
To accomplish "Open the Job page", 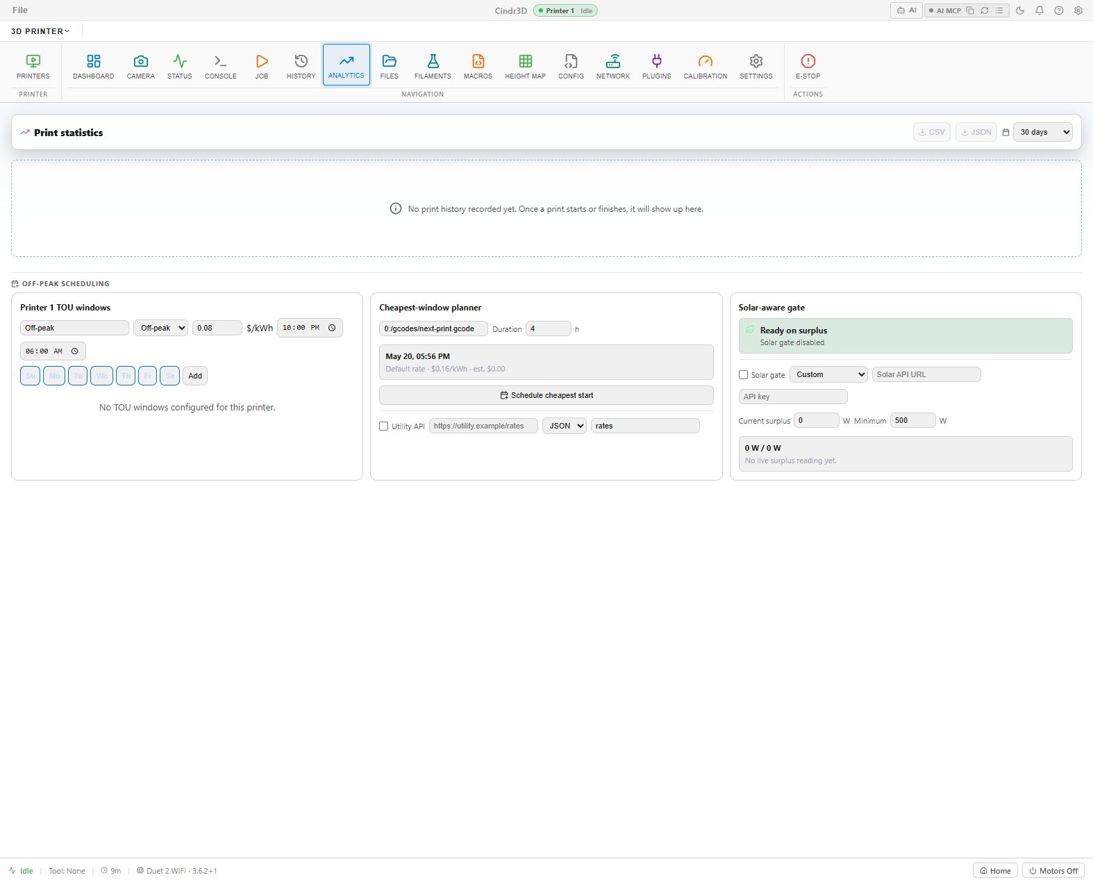I will (x=261, y=67).
